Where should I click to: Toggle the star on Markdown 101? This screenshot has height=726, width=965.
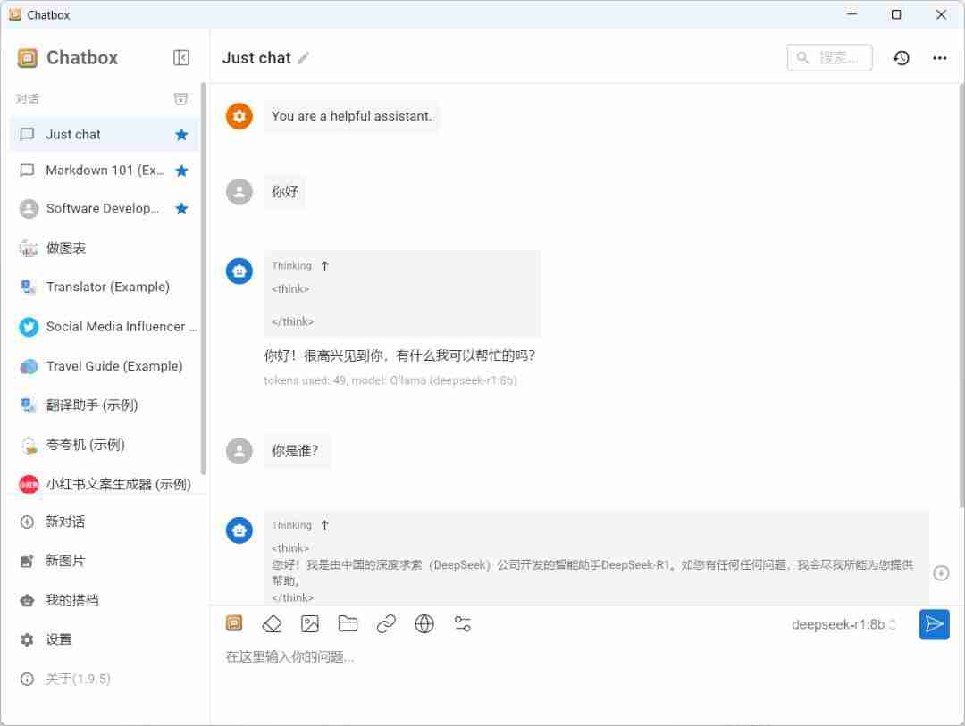click(180, 171)
